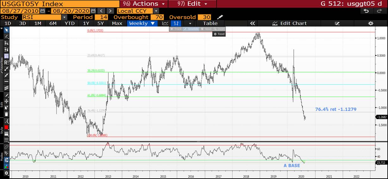Expand the chart type dropdown arrow
388x179 pixels.
[190, 23]
